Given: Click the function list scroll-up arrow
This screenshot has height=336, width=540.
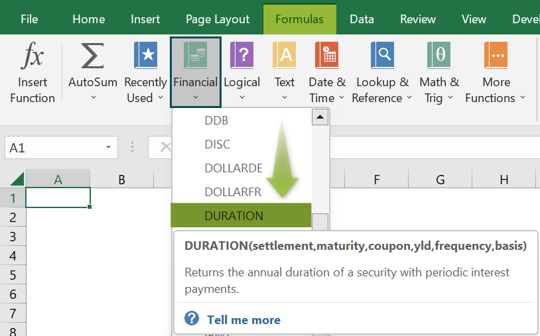Looking at the screenshot, I should [320, 117].
